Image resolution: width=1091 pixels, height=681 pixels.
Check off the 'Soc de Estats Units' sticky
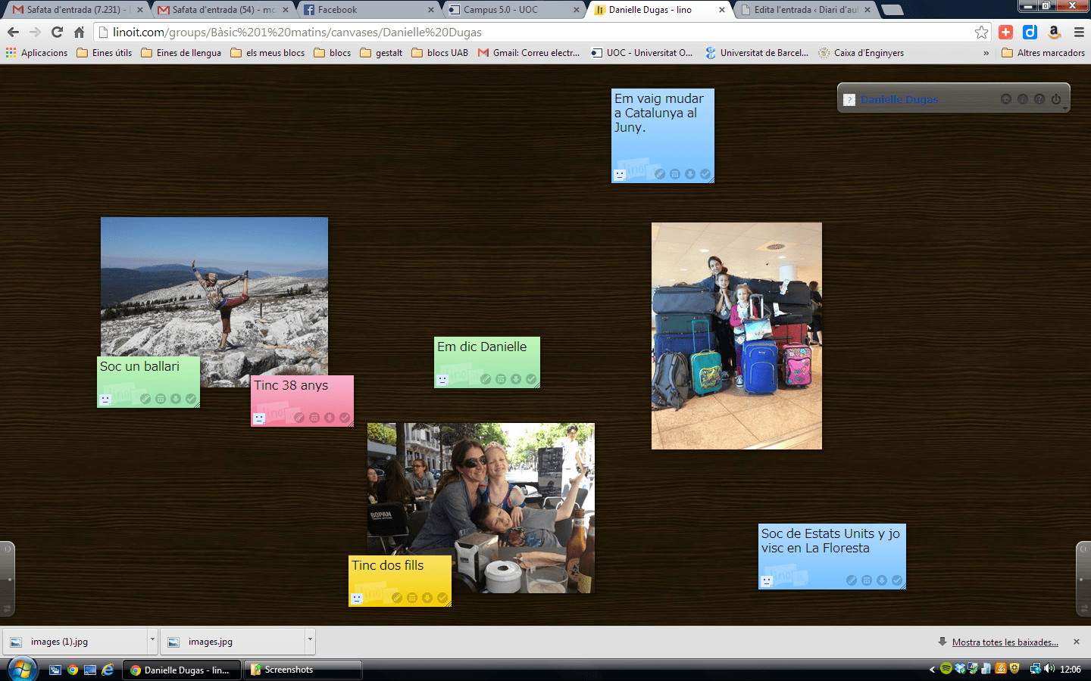[x=897, y=580]
